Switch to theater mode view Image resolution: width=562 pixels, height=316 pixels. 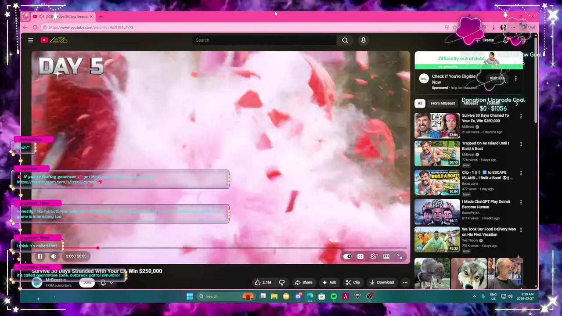click(x=386, y=256)
